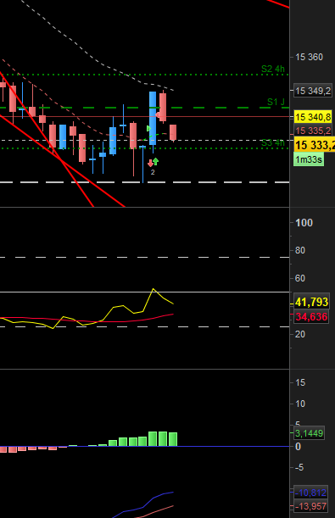
Task: Click the oscillator value 41,793
Action: [311, 302]
